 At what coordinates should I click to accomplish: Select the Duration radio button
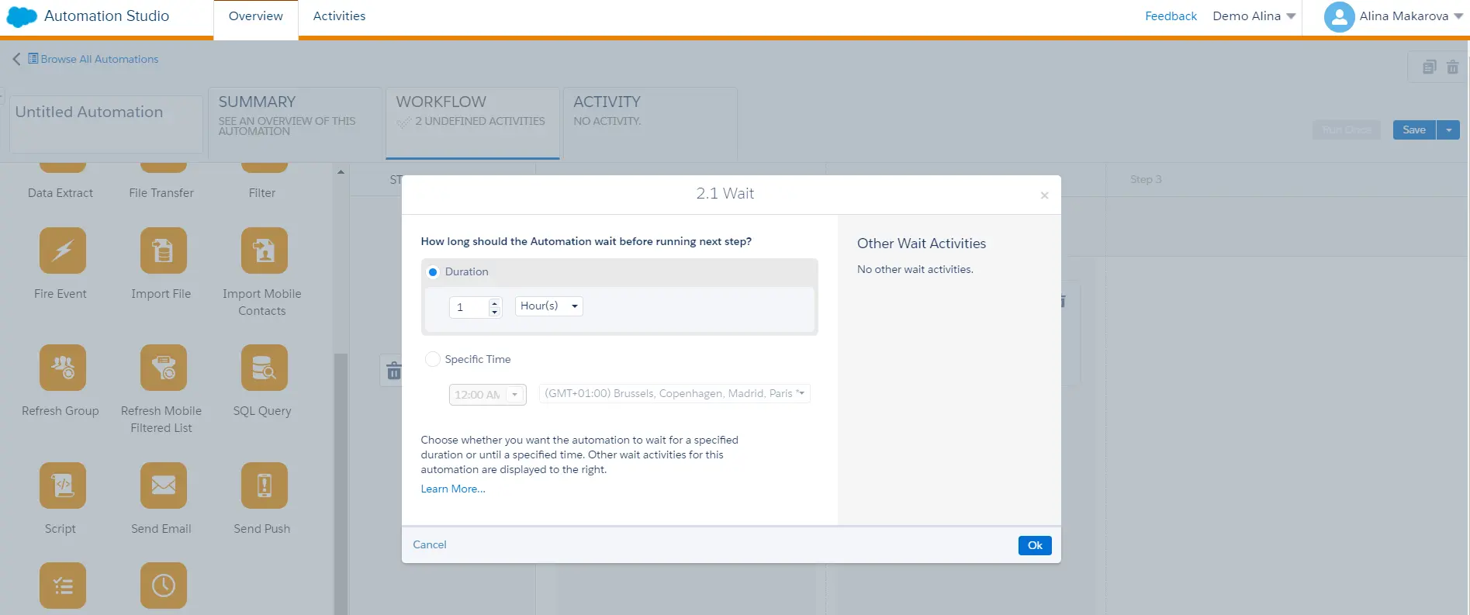[433, 272]
